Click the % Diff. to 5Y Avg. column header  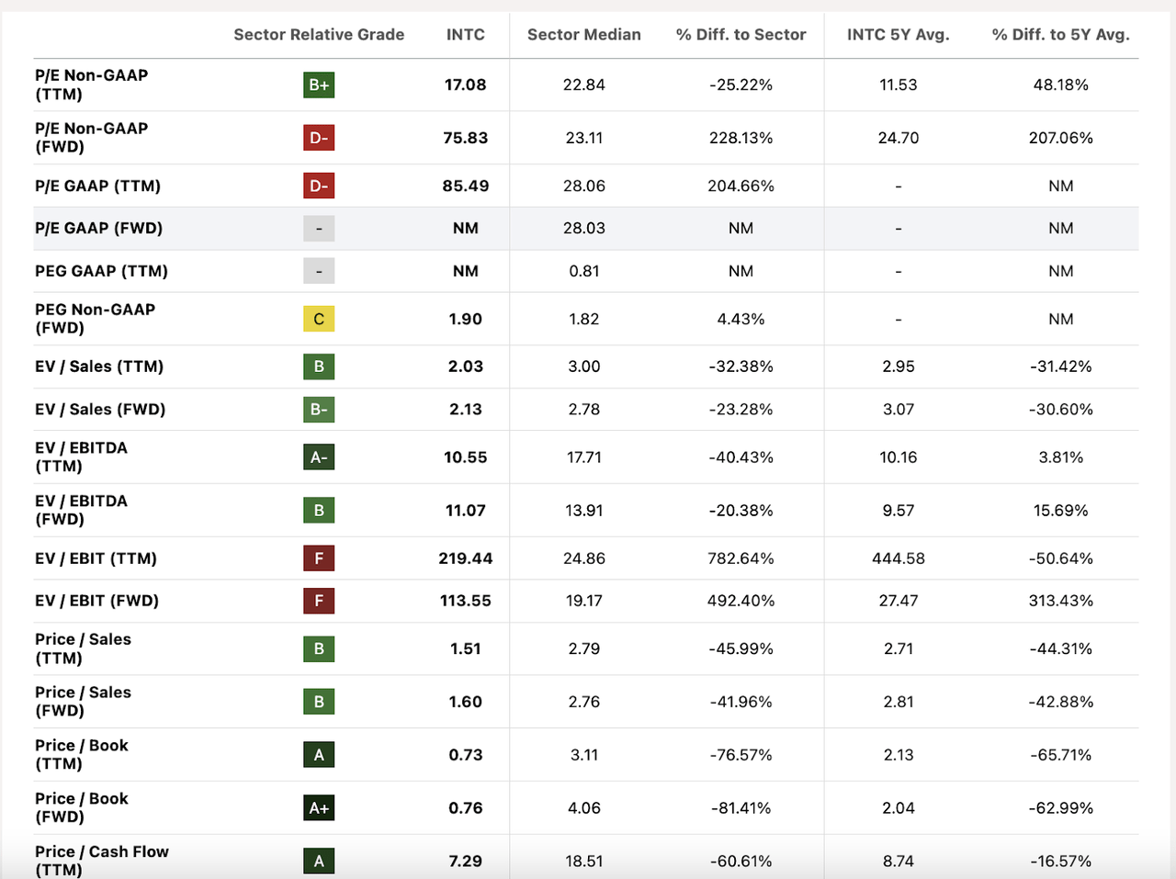[x=1061, y=35]
